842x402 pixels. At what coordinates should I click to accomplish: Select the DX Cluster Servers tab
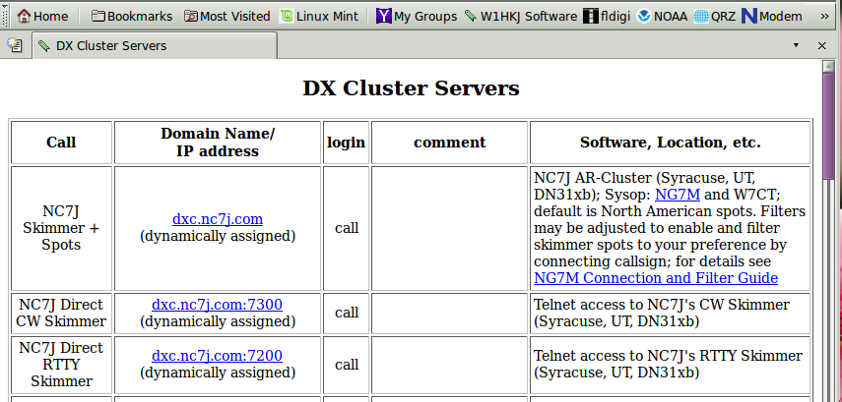point(156,45)
